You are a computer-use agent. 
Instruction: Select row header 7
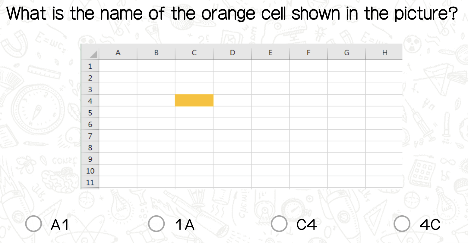click(90, 136)
